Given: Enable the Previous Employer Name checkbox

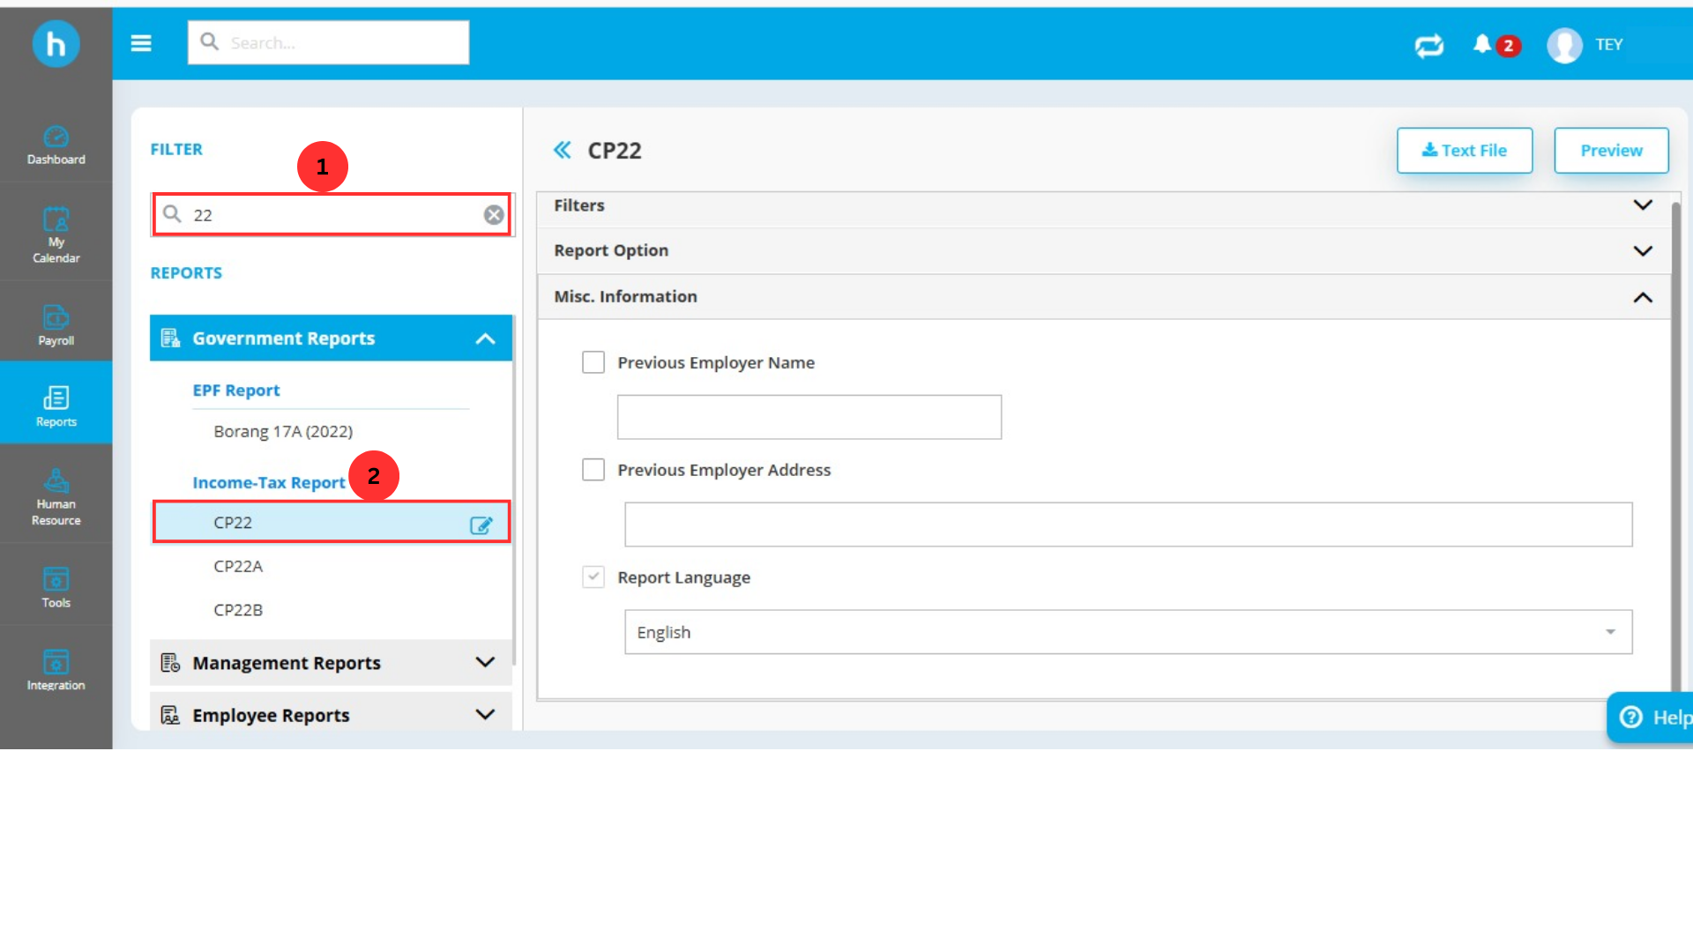Looking at the screenshot, I should pos(593,362).
